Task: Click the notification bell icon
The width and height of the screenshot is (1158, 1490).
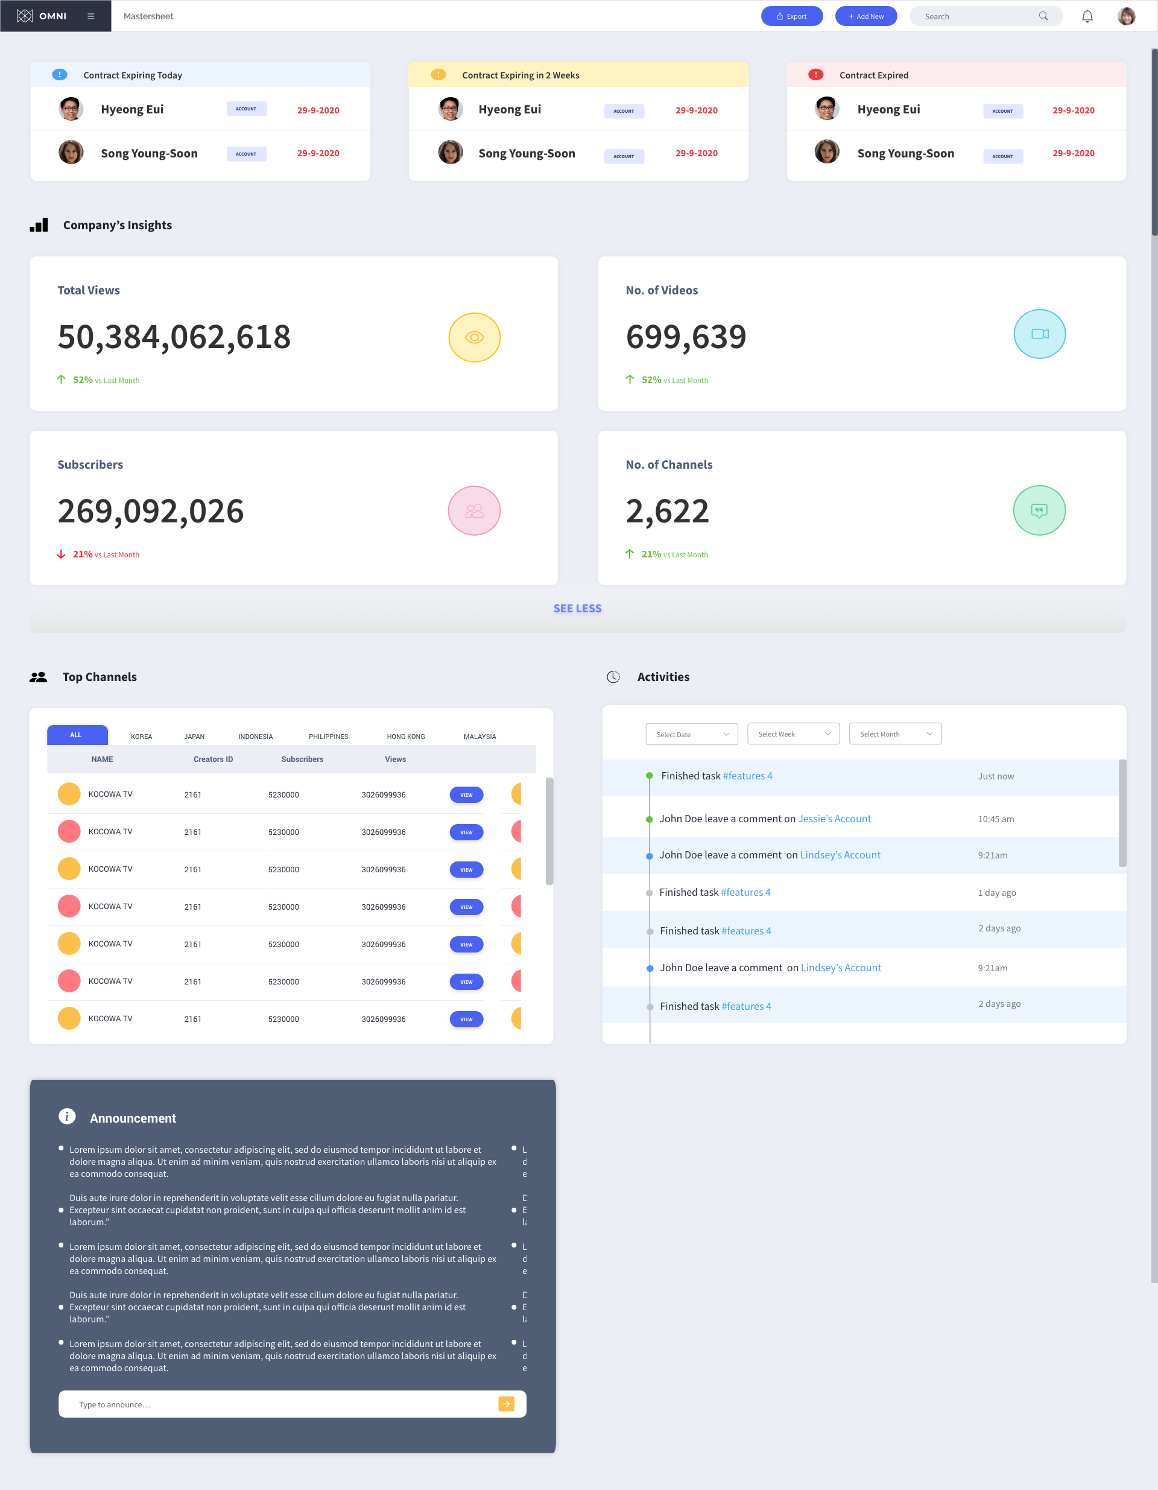Action: [x=1087, y=16]
